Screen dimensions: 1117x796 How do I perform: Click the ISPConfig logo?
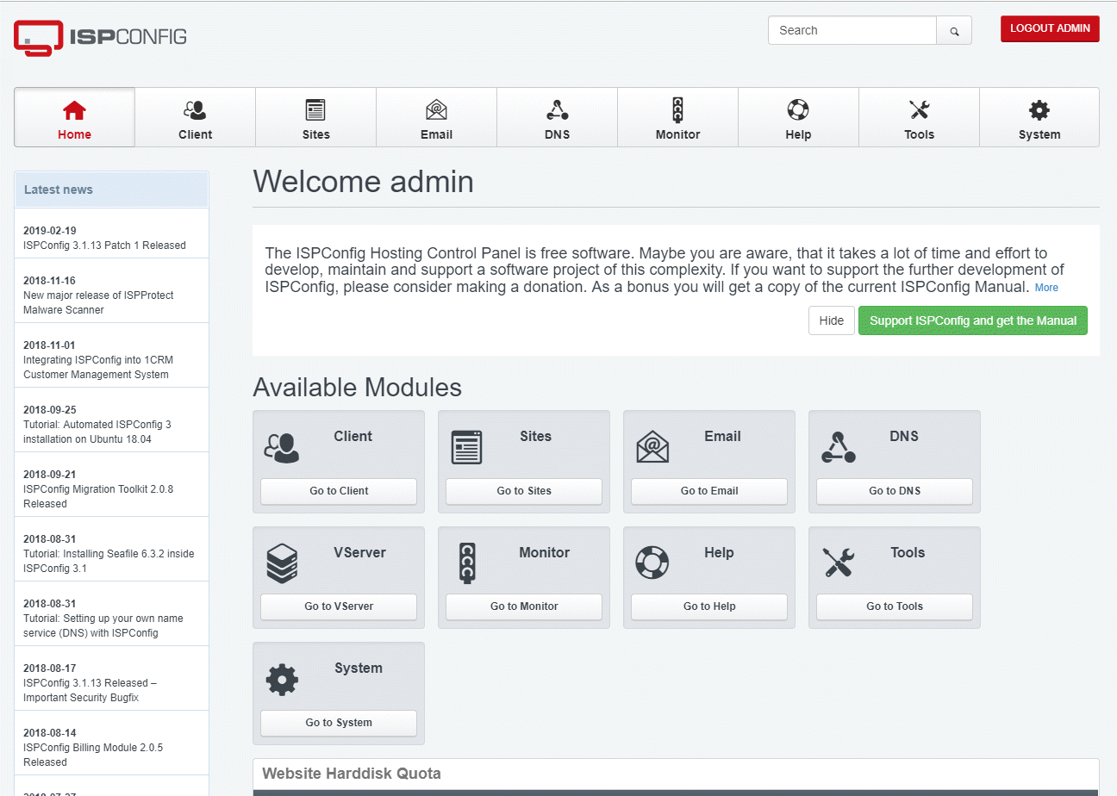100,37
